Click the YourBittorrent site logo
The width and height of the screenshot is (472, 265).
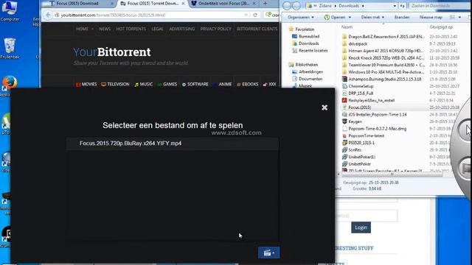tap(112, 52)
